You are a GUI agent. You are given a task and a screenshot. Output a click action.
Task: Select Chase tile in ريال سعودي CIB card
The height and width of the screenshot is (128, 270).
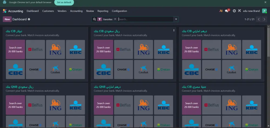tap(124, 70)
